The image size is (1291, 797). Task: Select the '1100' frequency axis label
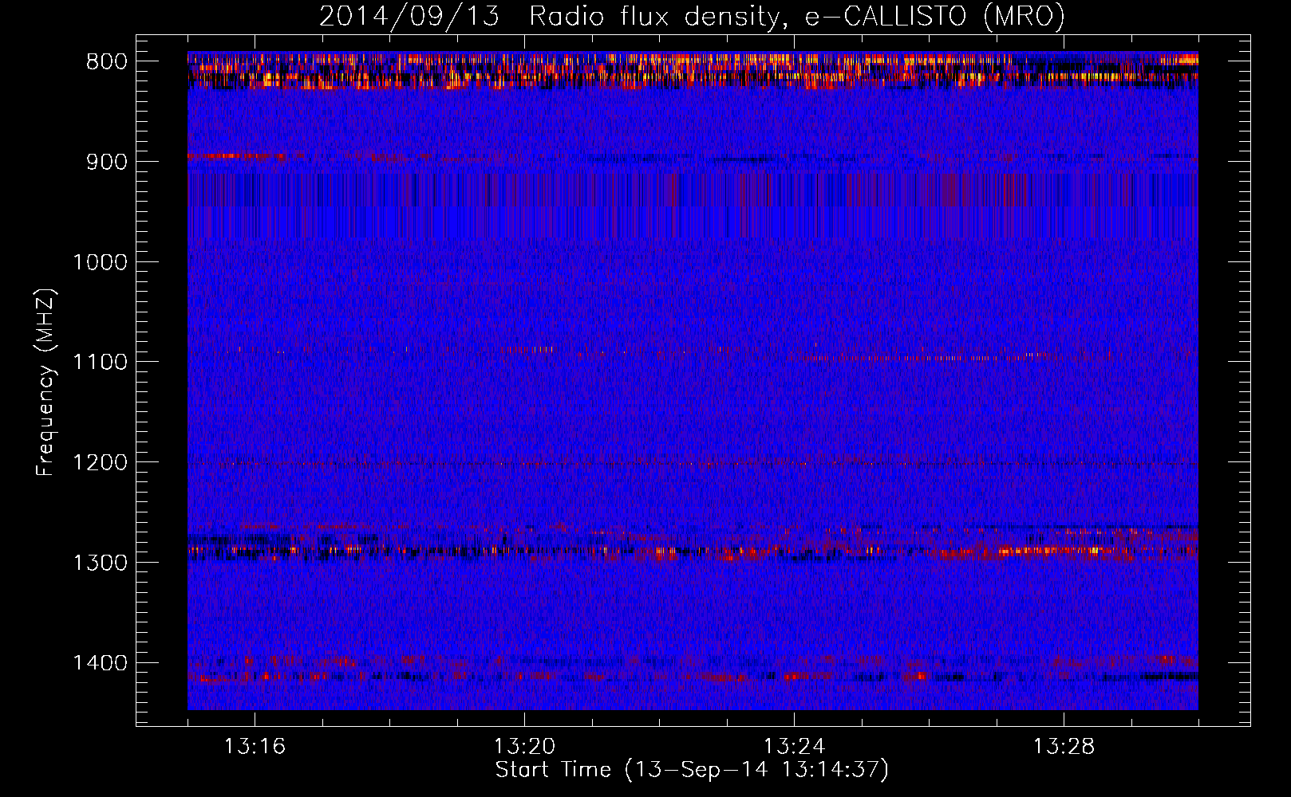100,362
